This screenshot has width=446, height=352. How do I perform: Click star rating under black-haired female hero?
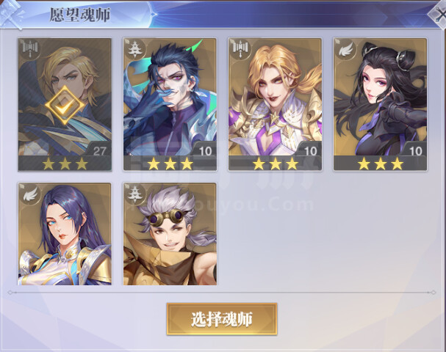(x=381, y=164)
